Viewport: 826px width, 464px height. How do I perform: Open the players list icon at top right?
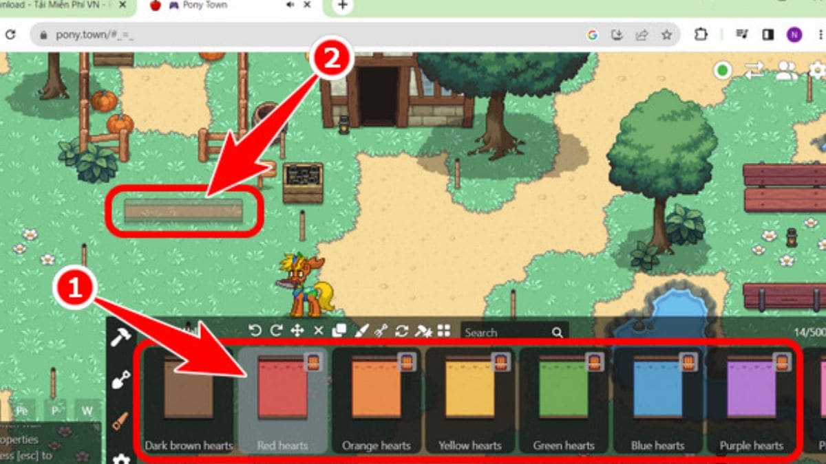[785, 71]
